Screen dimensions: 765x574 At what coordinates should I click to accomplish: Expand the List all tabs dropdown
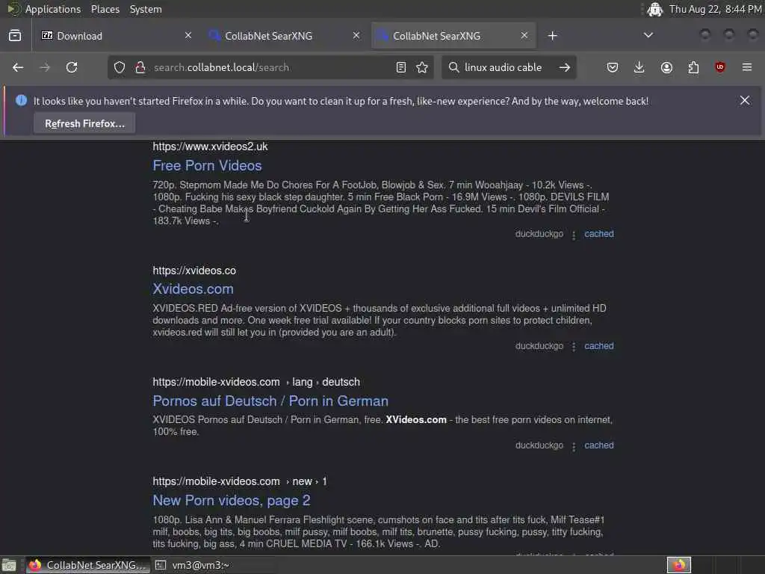click(x=648, y=35)
